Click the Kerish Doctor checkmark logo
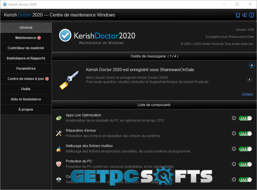This screenshot has width=257, height=190. click(x=65, y=35)
